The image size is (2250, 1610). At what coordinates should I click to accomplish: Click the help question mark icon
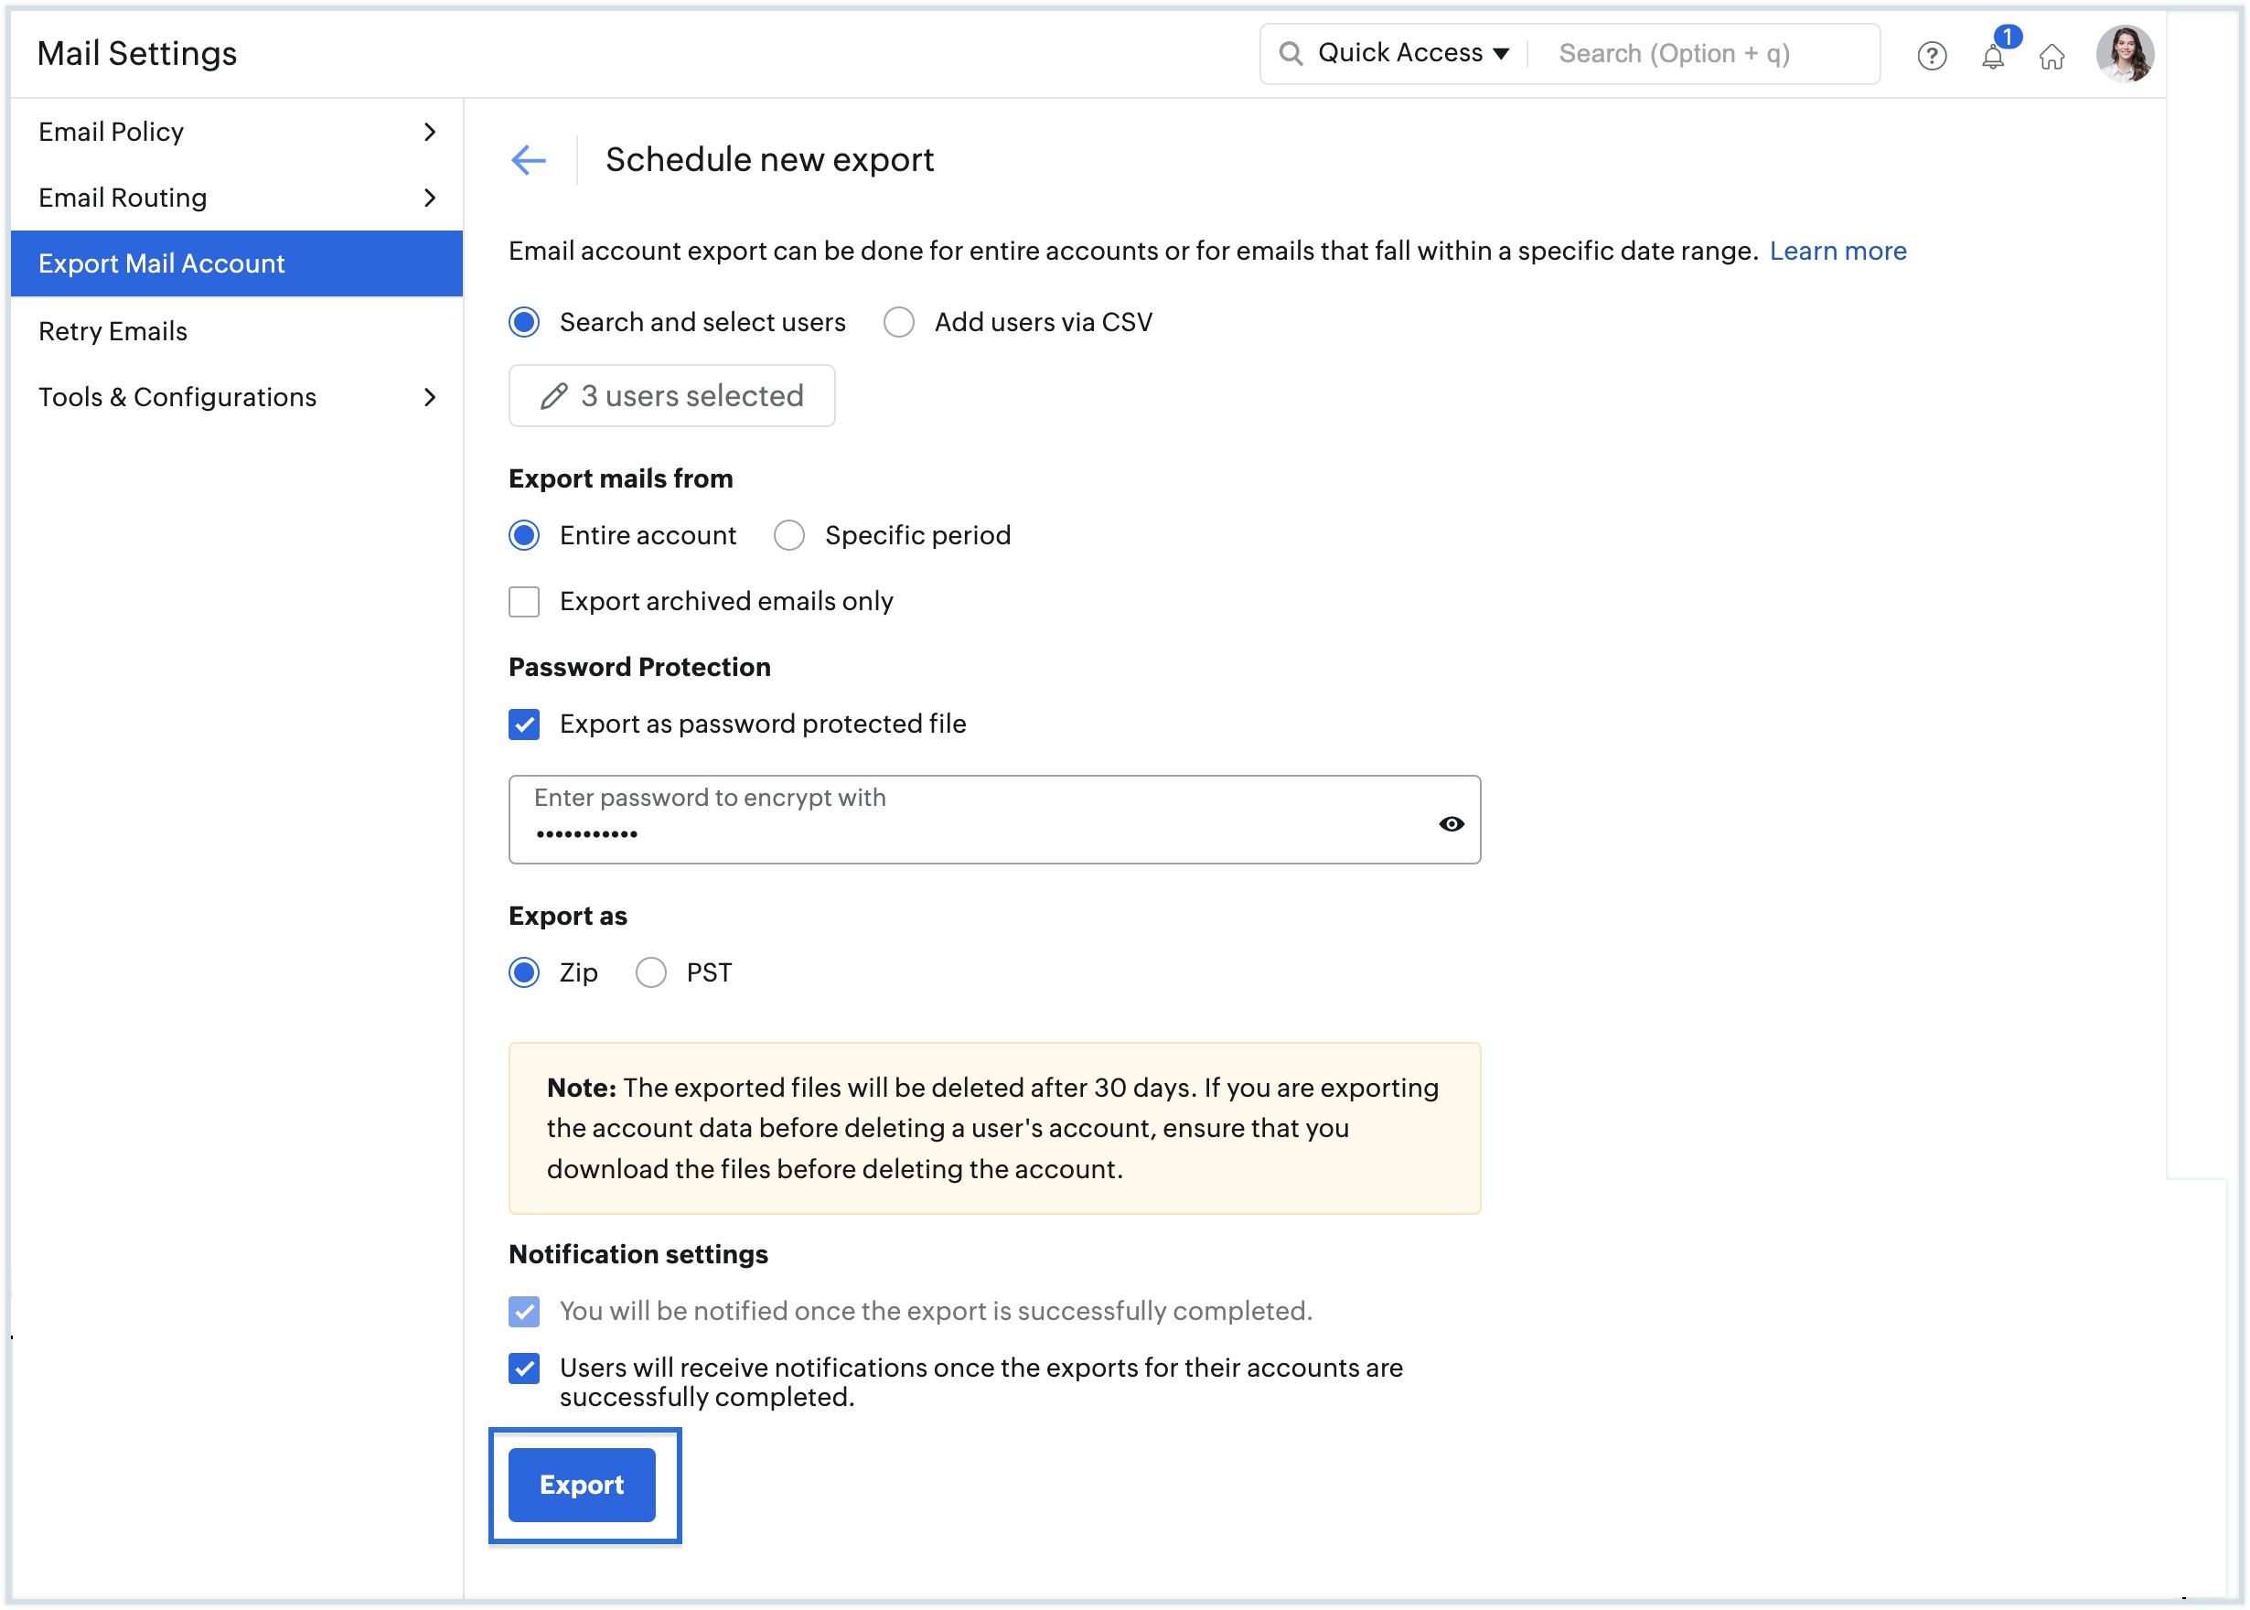pos(1930,54)
